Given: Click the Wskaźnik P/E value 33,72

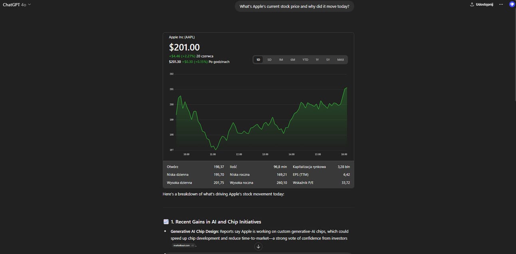Looking at the screenshot, I should (x=346, y=183).
